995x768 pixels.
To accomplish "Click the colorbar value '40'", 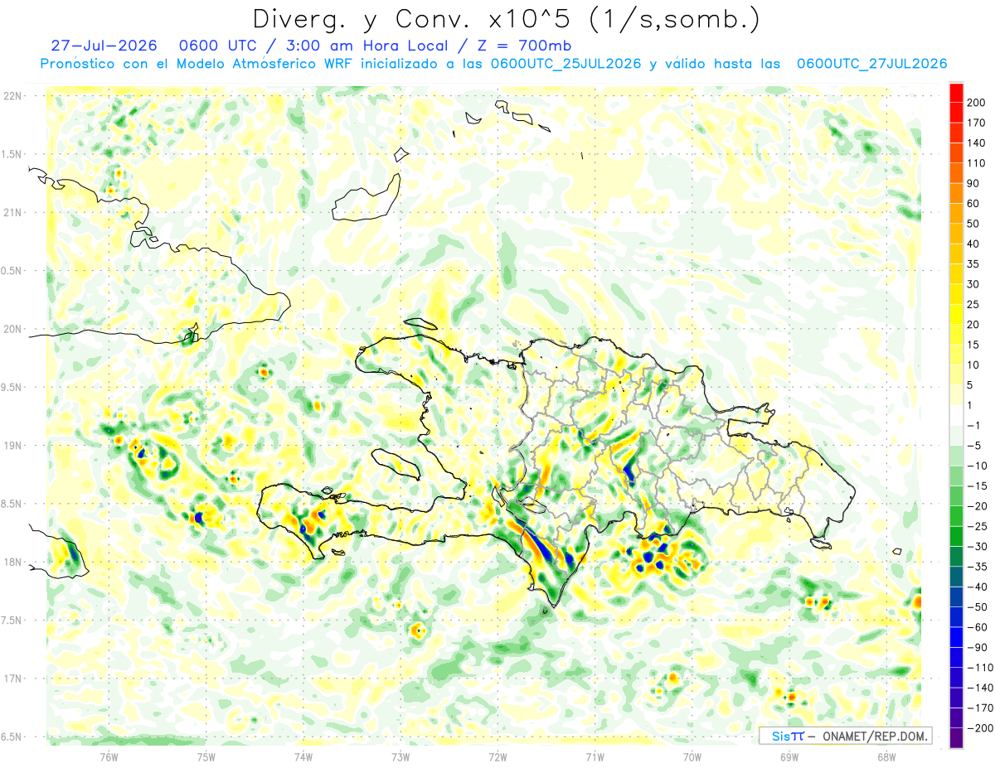I will coord(974,244).
